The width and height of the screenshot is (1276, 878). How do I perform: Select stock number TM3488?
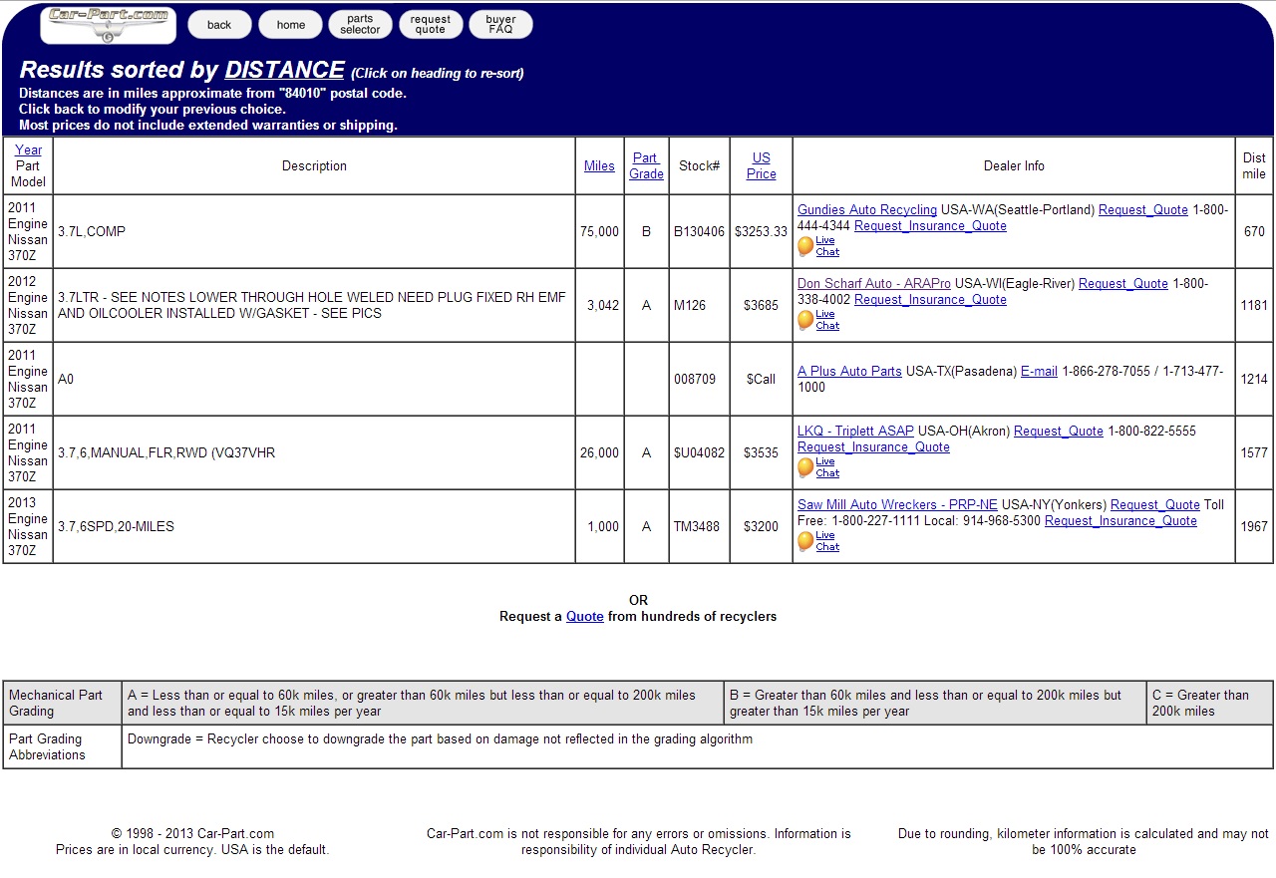(x=696, y=527)
